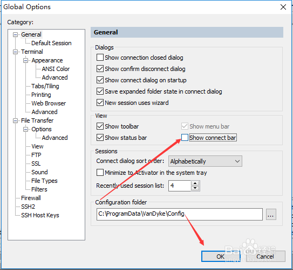Open SSL settings
The height and width of the screenshot is (270, 293).
[36, 164]
